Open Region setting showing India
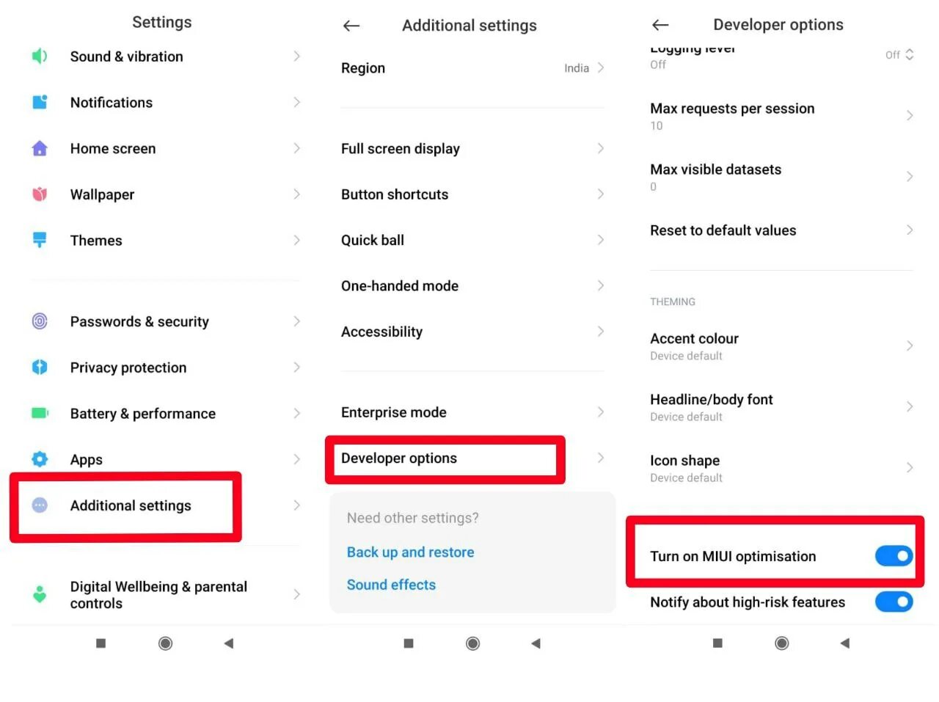This screenshot has height=702, width=939. (472, 68)
